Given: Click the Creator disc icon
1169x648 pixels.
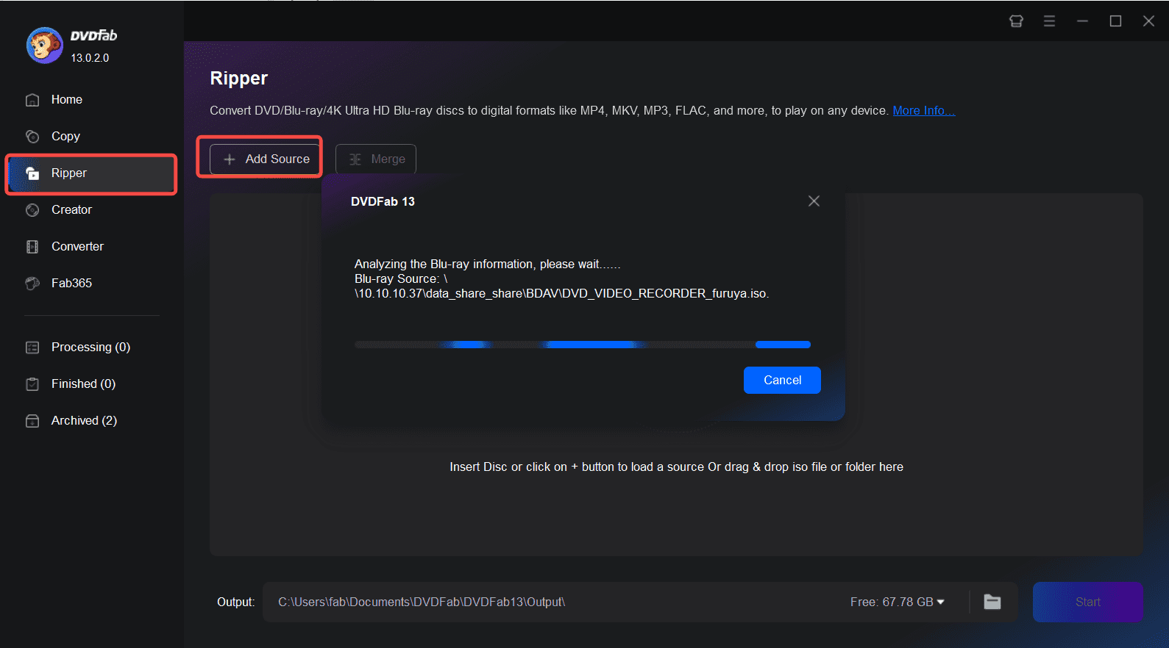Looking at the screenshot, I should (x=32, y=210).
